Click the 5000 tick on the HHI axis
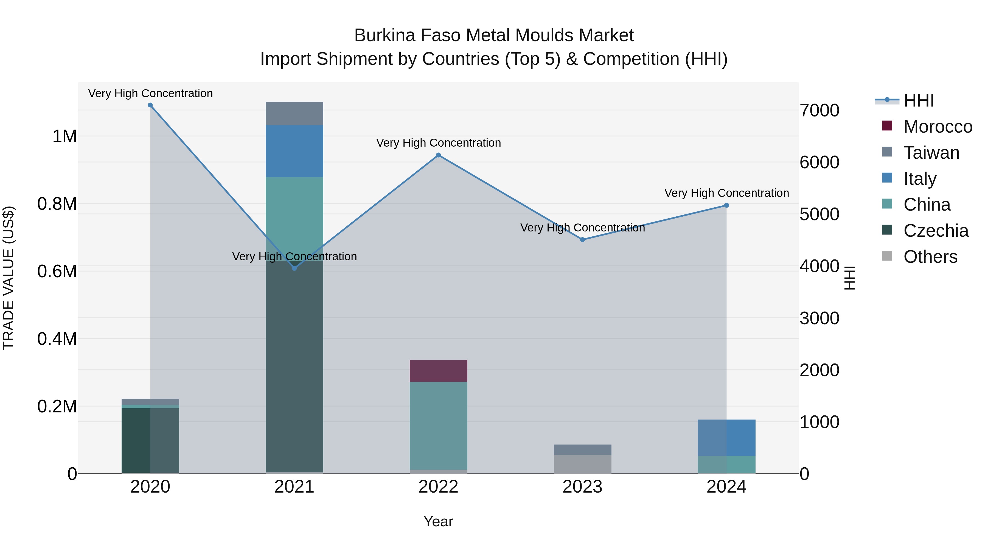This screenshot has height=556, width=988. pos(819,214)
